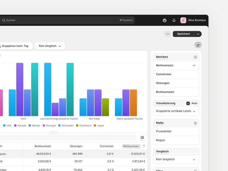Open the Kein Vergleich dropdown above chart

[50, 46]
